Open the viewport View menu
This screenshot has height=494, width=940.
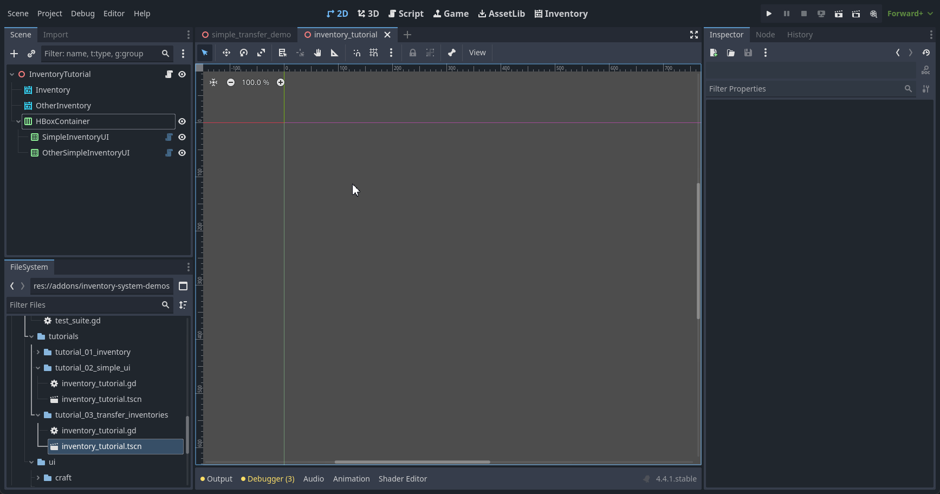[x=477, y=53]
